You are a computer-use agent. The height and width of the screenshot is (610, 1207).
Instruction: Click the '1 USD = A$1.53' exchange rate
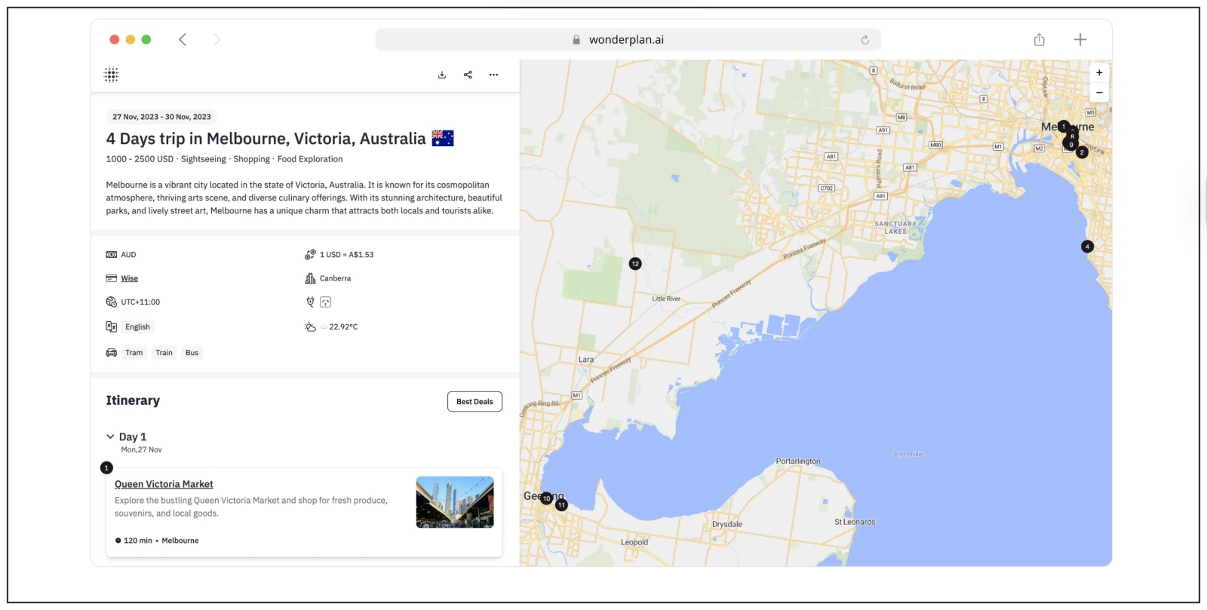346,255
